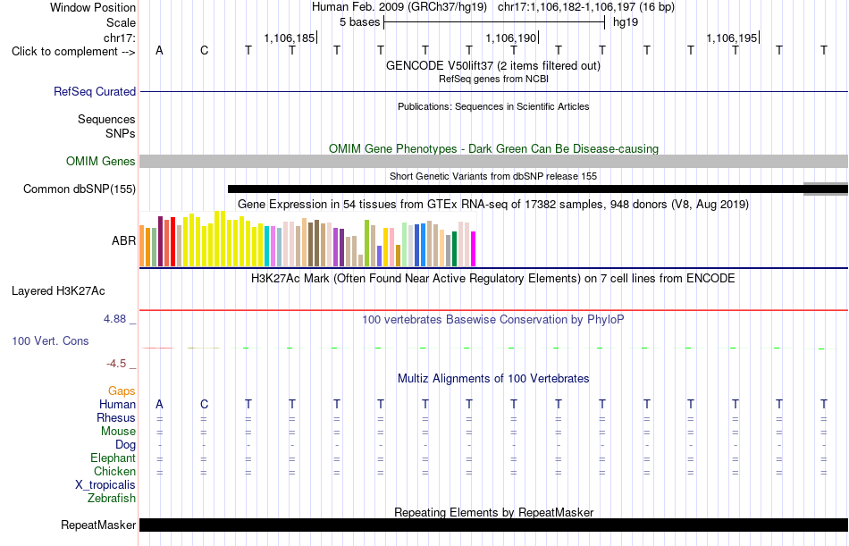Click the magenta bar ending the GTEx chart
Image resolution: width=849 pixels, height=546 pixels.
click(x=474, y=249)
